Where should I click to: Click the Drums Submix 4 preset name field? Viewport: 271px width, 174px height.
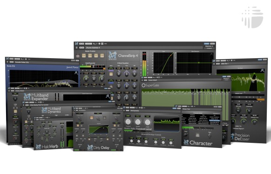tap(144, 47)
